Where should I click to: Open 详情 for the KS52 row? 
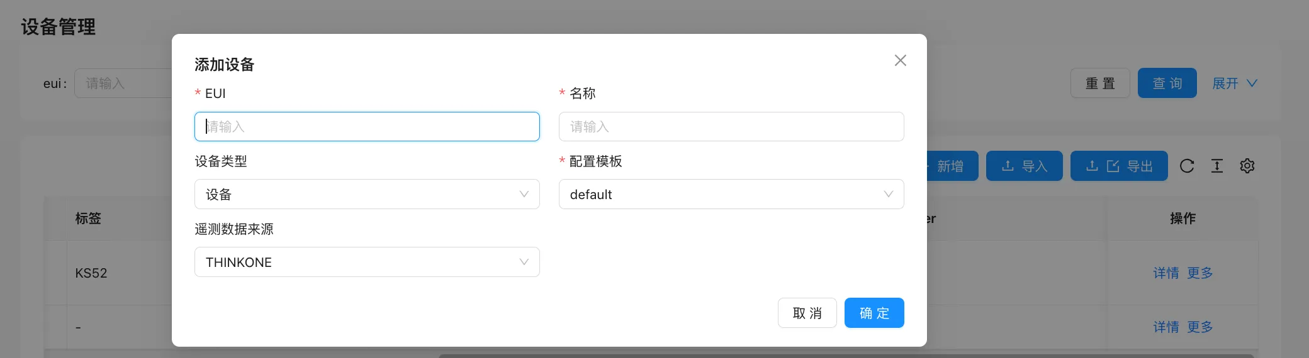(x=1166, y=273)
